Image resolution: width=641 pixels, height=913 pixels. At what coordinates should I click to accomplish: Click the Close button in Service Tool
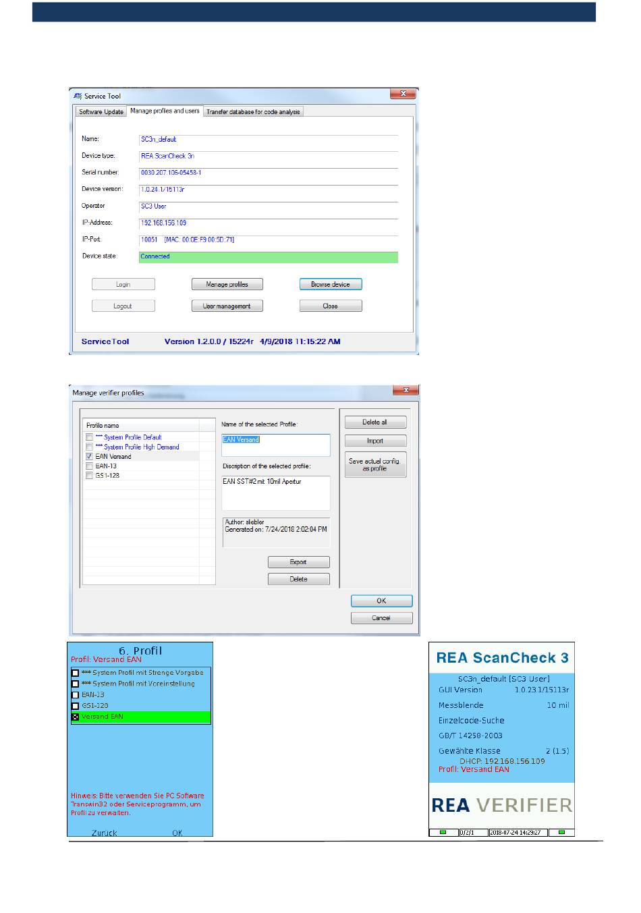pyautogui.click(x=331, y=306)
